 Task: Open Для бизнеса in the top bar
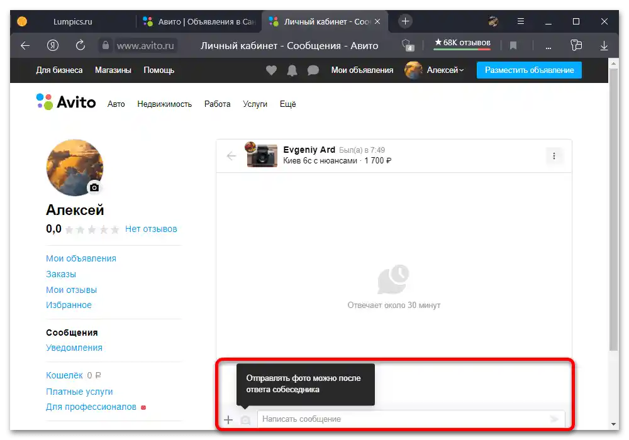click(59, 70)
